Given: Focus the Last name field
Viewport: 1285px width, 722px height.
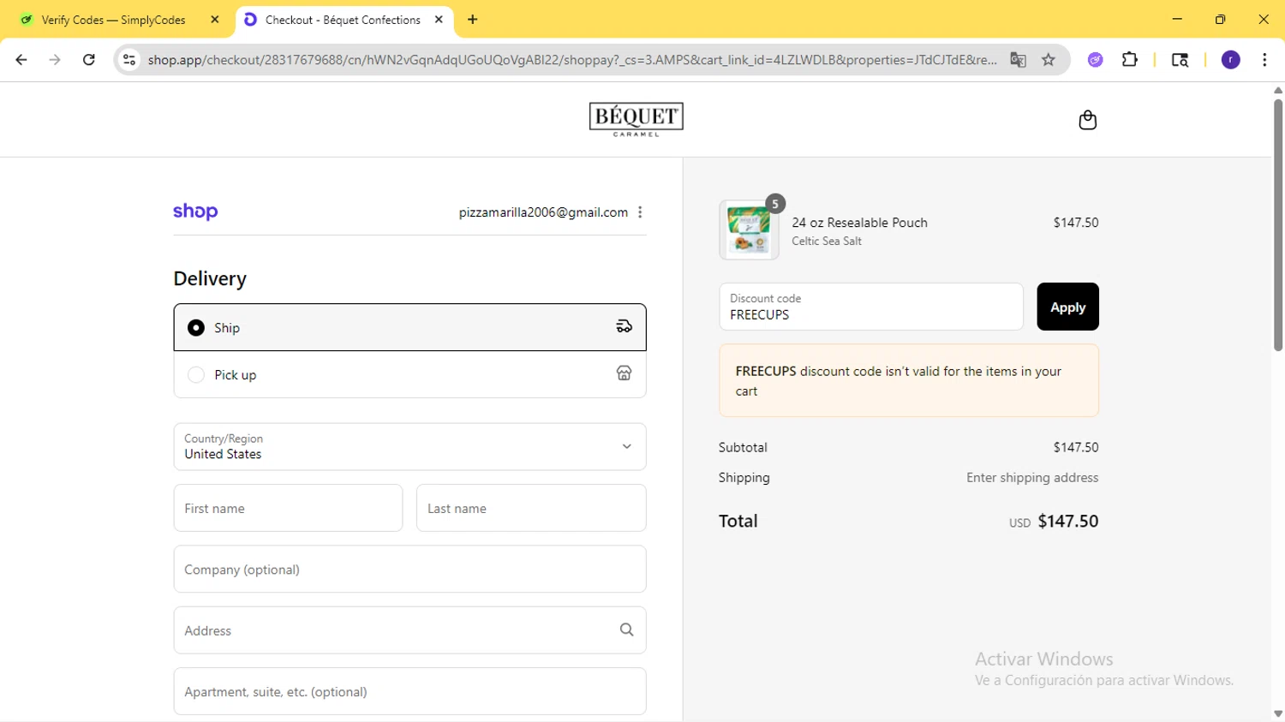Looking at the screenshot, I should pyautogui.click(x=531, y=508).
